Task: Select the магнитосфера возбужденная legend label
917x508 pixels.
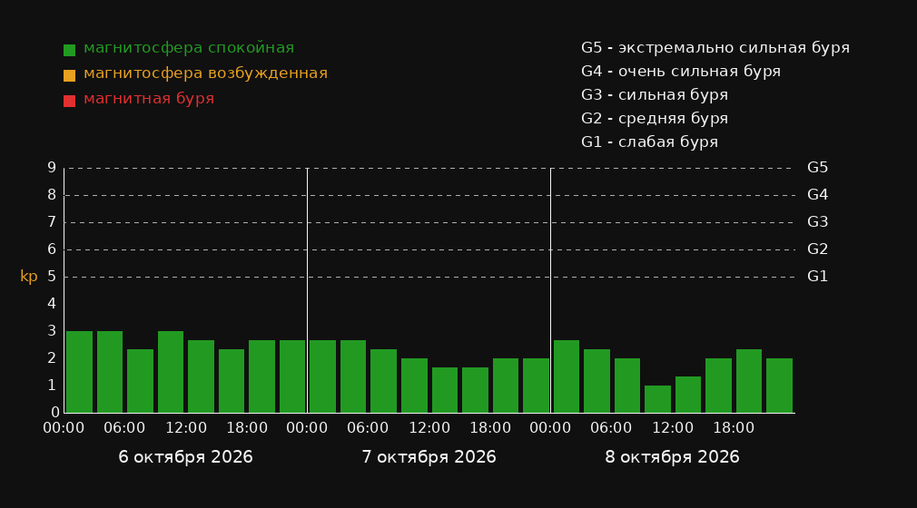Action: 205,73
